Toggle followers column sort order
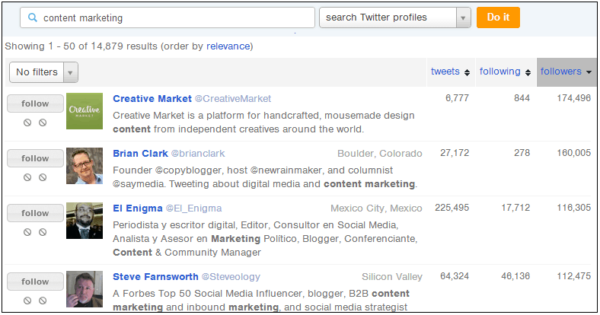This screenshot has width=600, height=315. (x=566, y=72)
